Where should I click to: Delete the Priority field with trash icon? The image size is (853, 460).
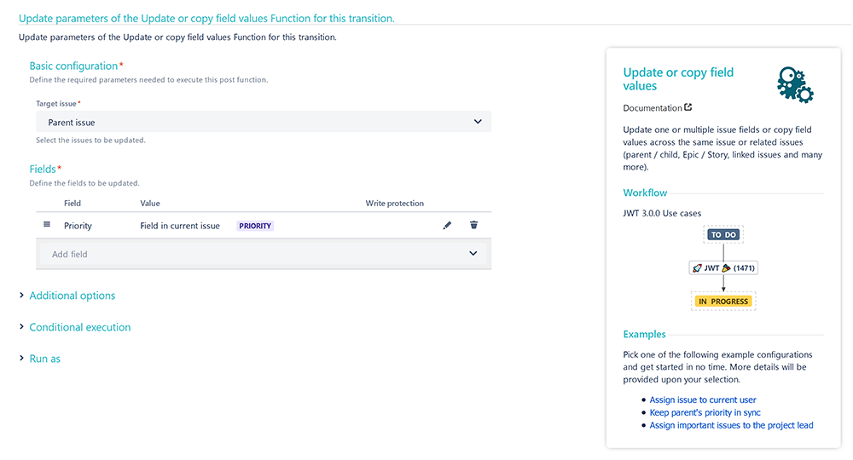(473, 225)
